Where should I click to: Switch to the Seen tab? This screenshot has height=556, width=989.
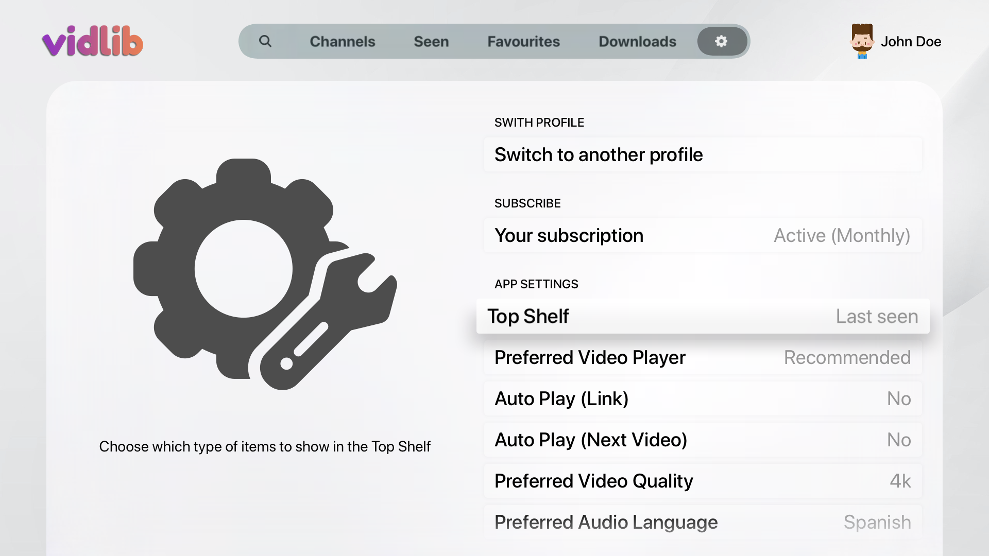point(431,41)
